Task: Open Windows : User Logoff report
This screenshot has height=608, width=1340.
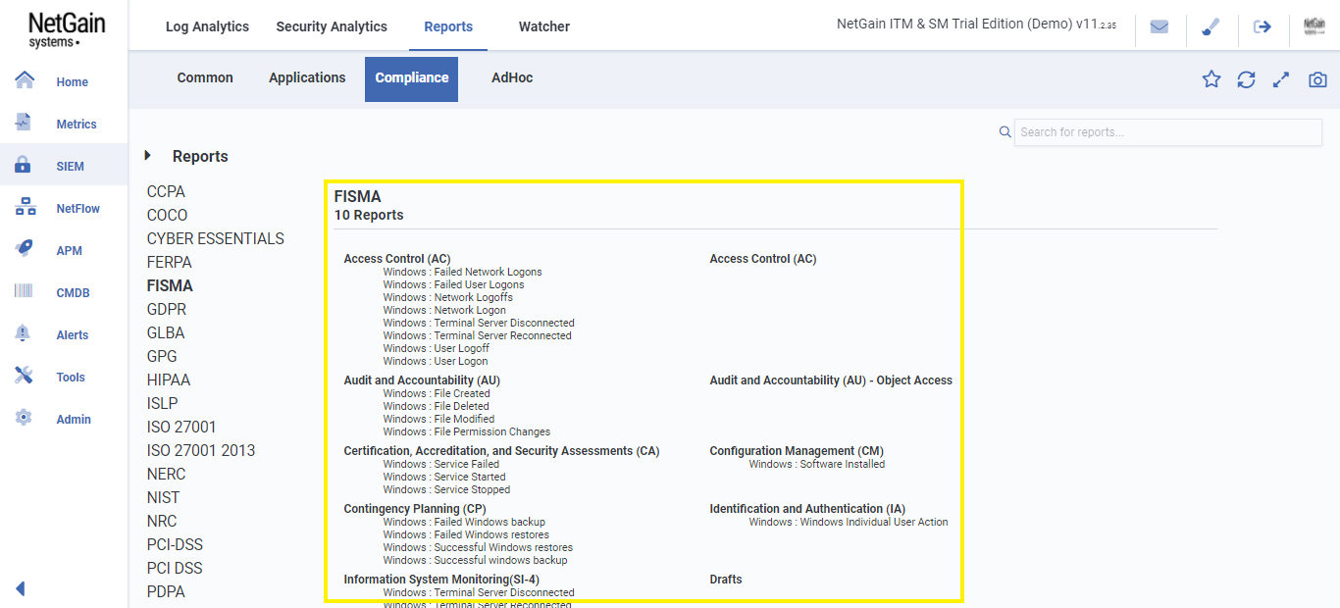Action: tap(437, 348)
